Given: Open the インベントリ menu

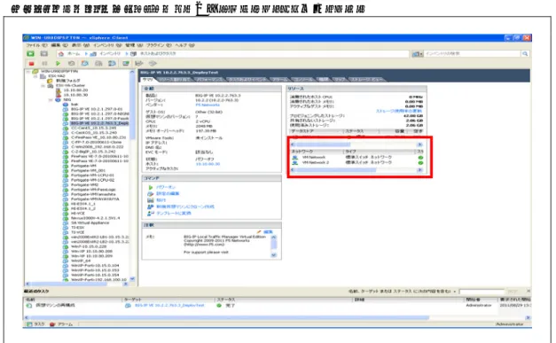Looking at the screenshot, I should [107, 45].
